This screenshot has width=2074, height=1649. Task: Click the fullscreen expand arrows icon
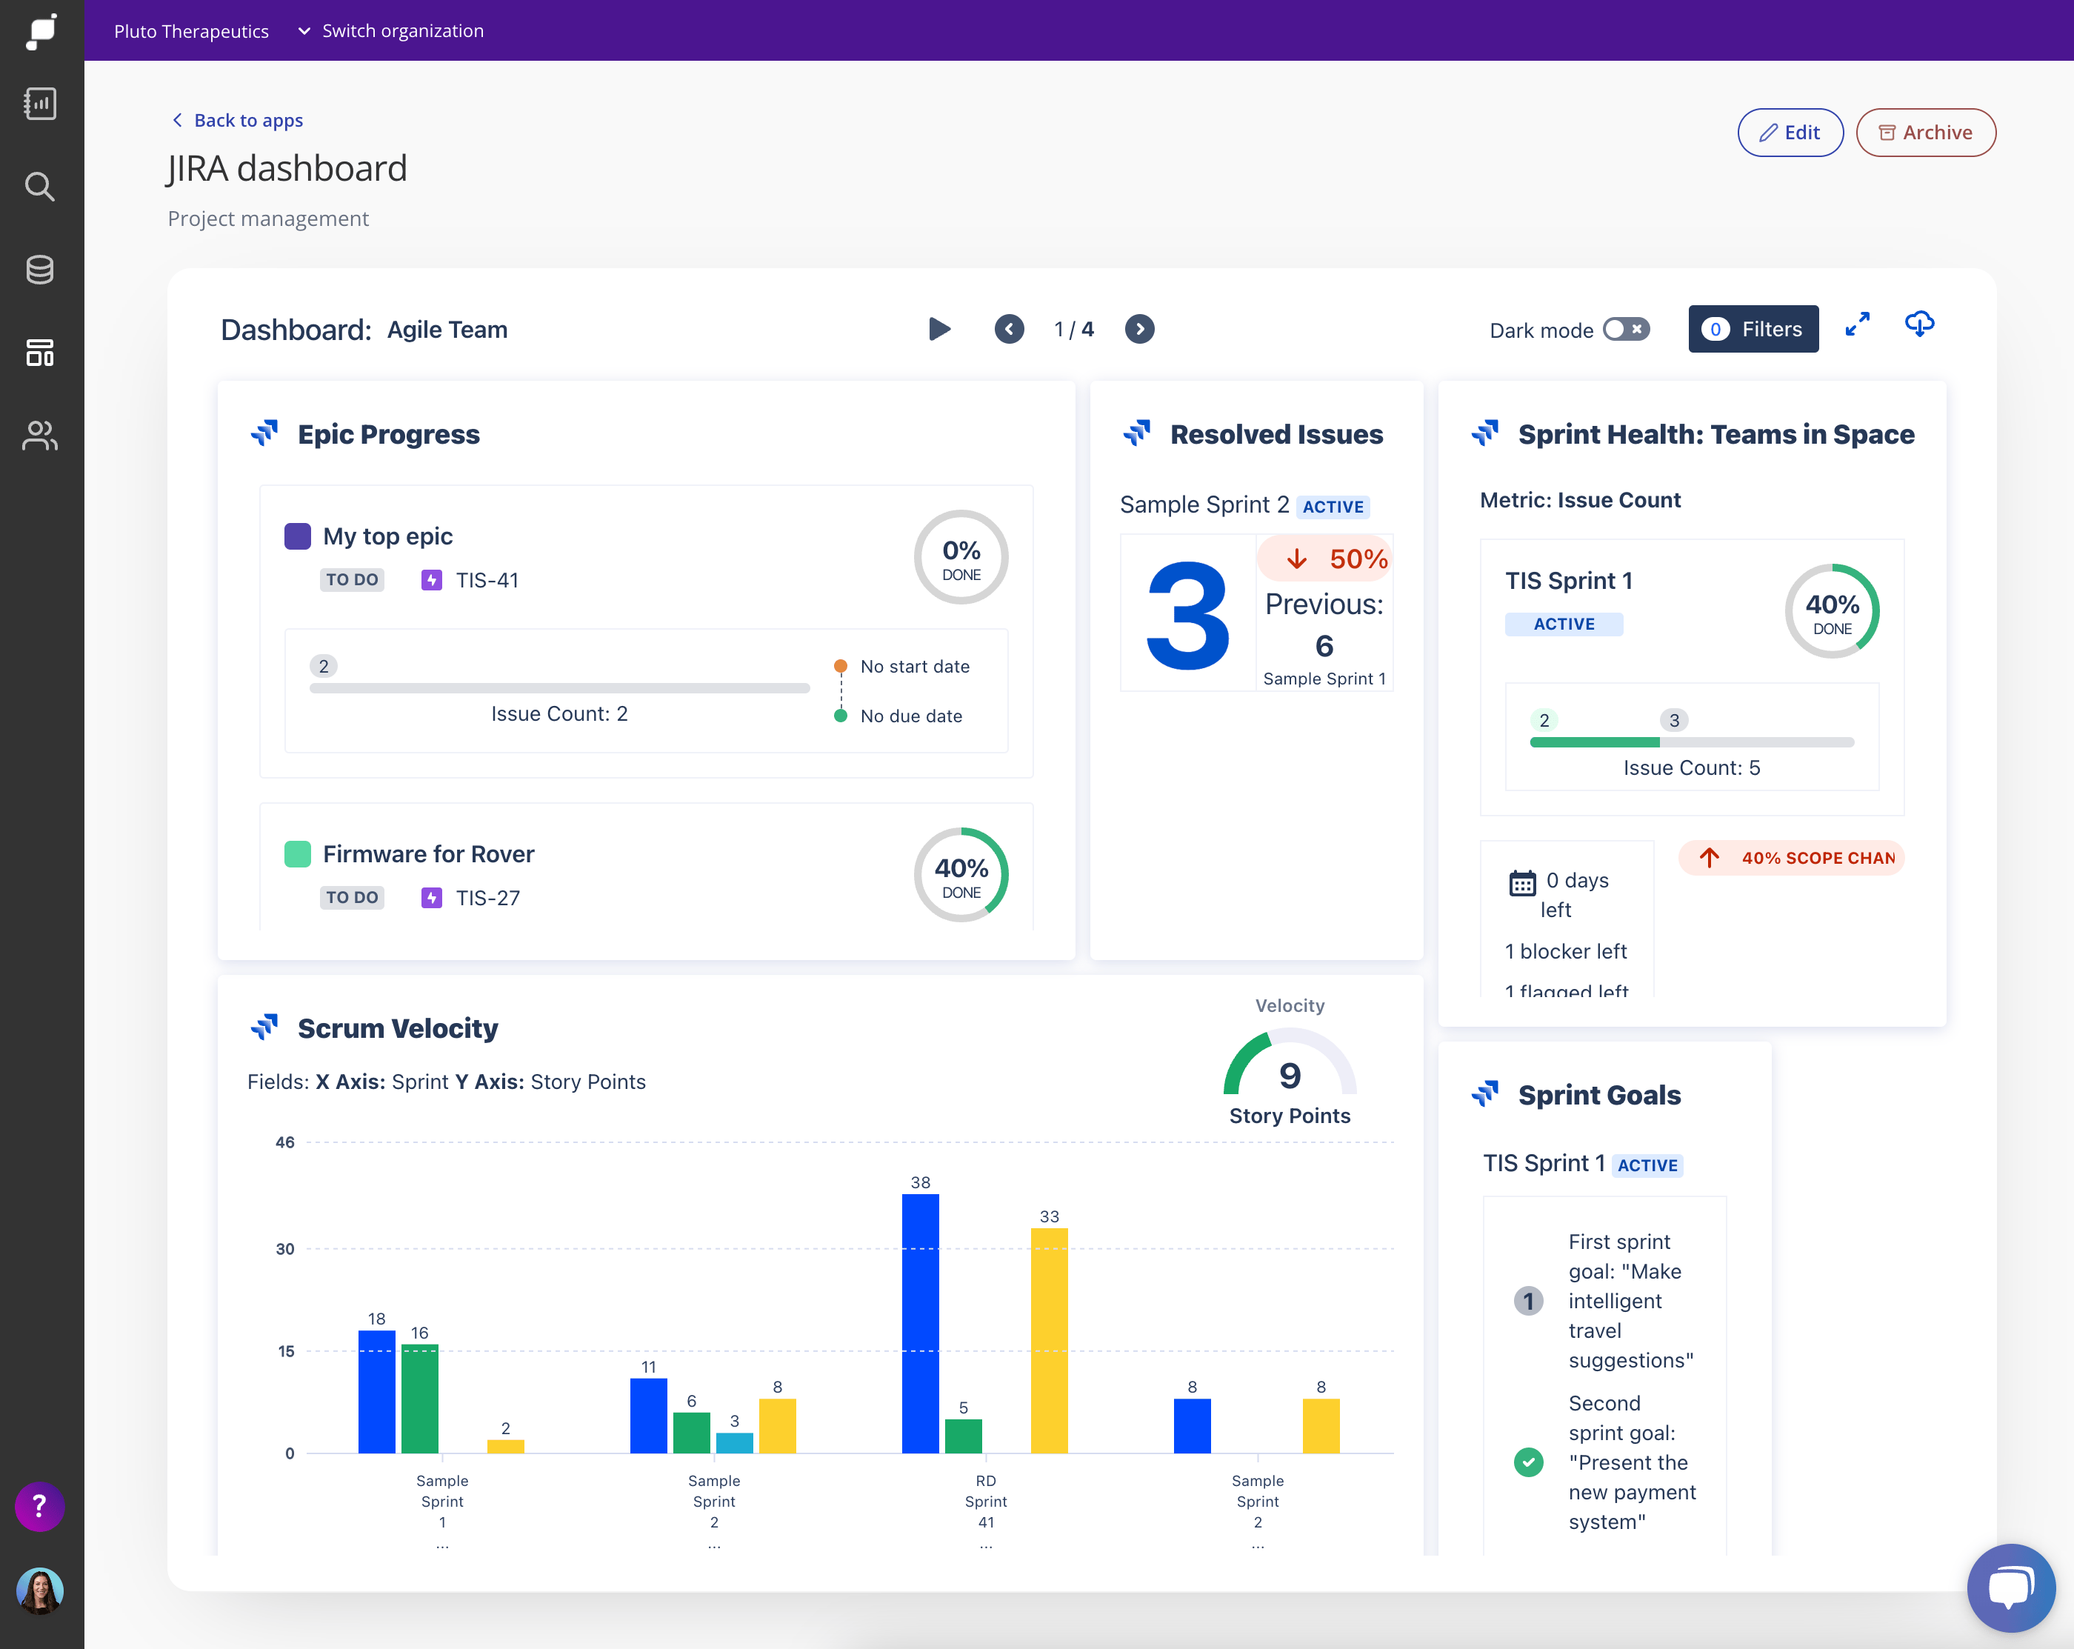pos(1856,325)
